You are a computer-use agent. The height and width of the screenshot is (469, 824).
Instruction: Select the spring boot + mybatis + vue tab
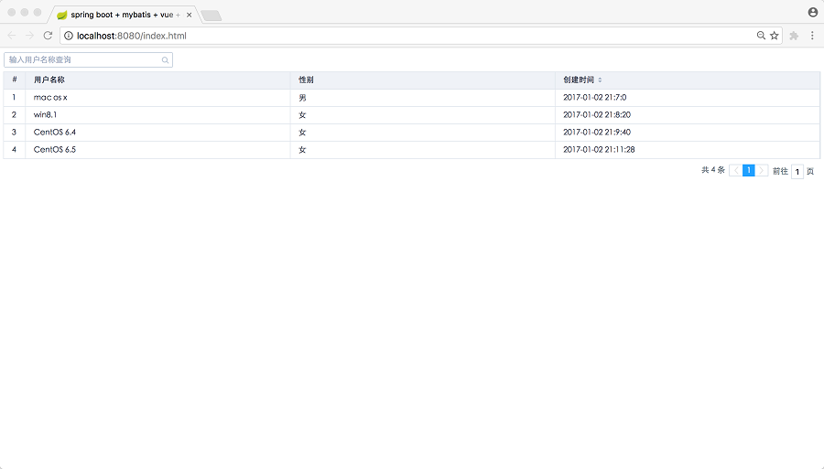pos(119,15)
